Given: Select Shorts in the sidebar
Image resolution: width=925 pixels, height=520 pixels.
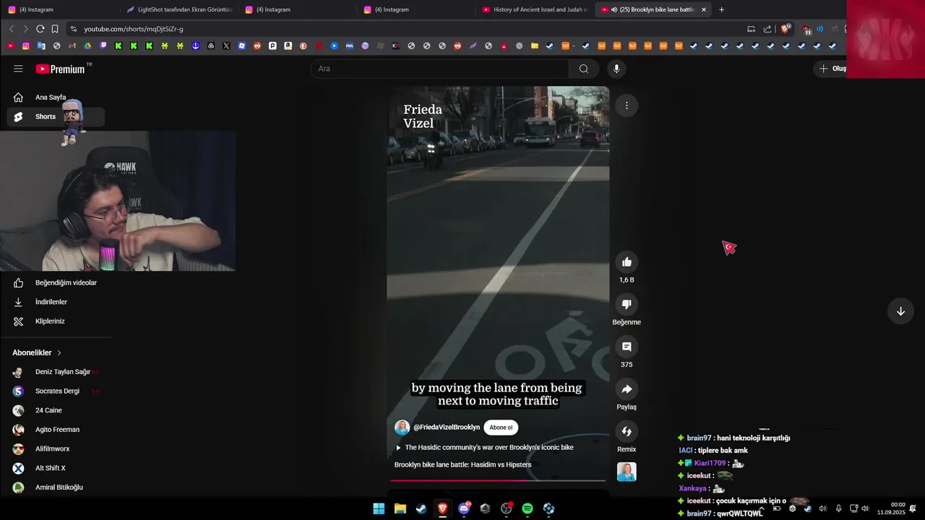Looking at the screenshot, I should click(56, 117).
